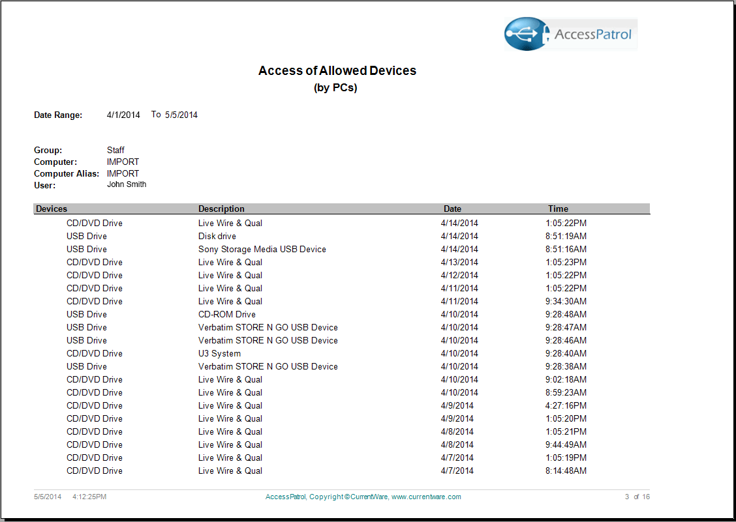
Task: Select the start date 4/1/2014
Action: pos(123,115)
